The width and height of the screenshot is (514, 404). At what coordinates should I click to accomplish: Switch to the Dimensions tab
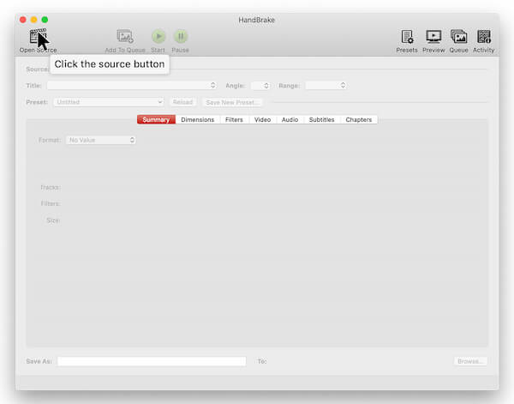(x=197, y=119)
